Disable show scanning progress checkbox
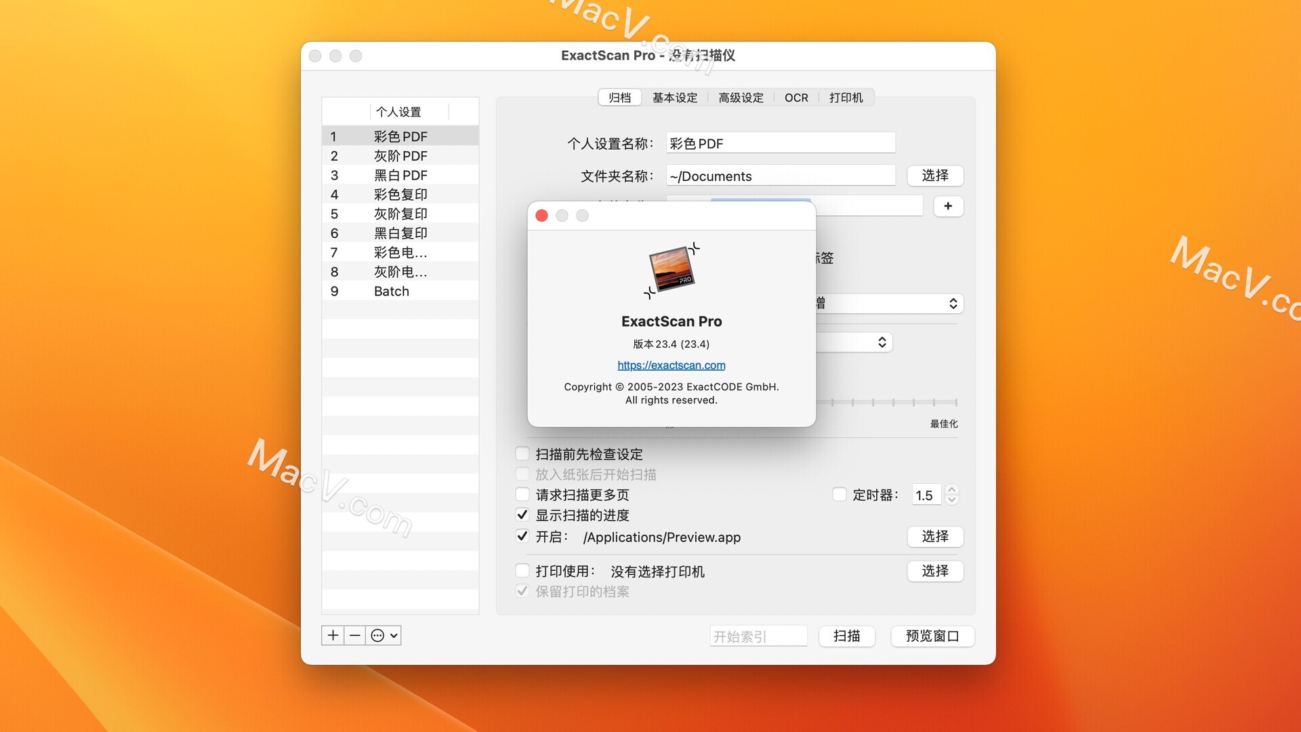The height and width of the screenshot is (732, 1301). (x=522, y=514)
